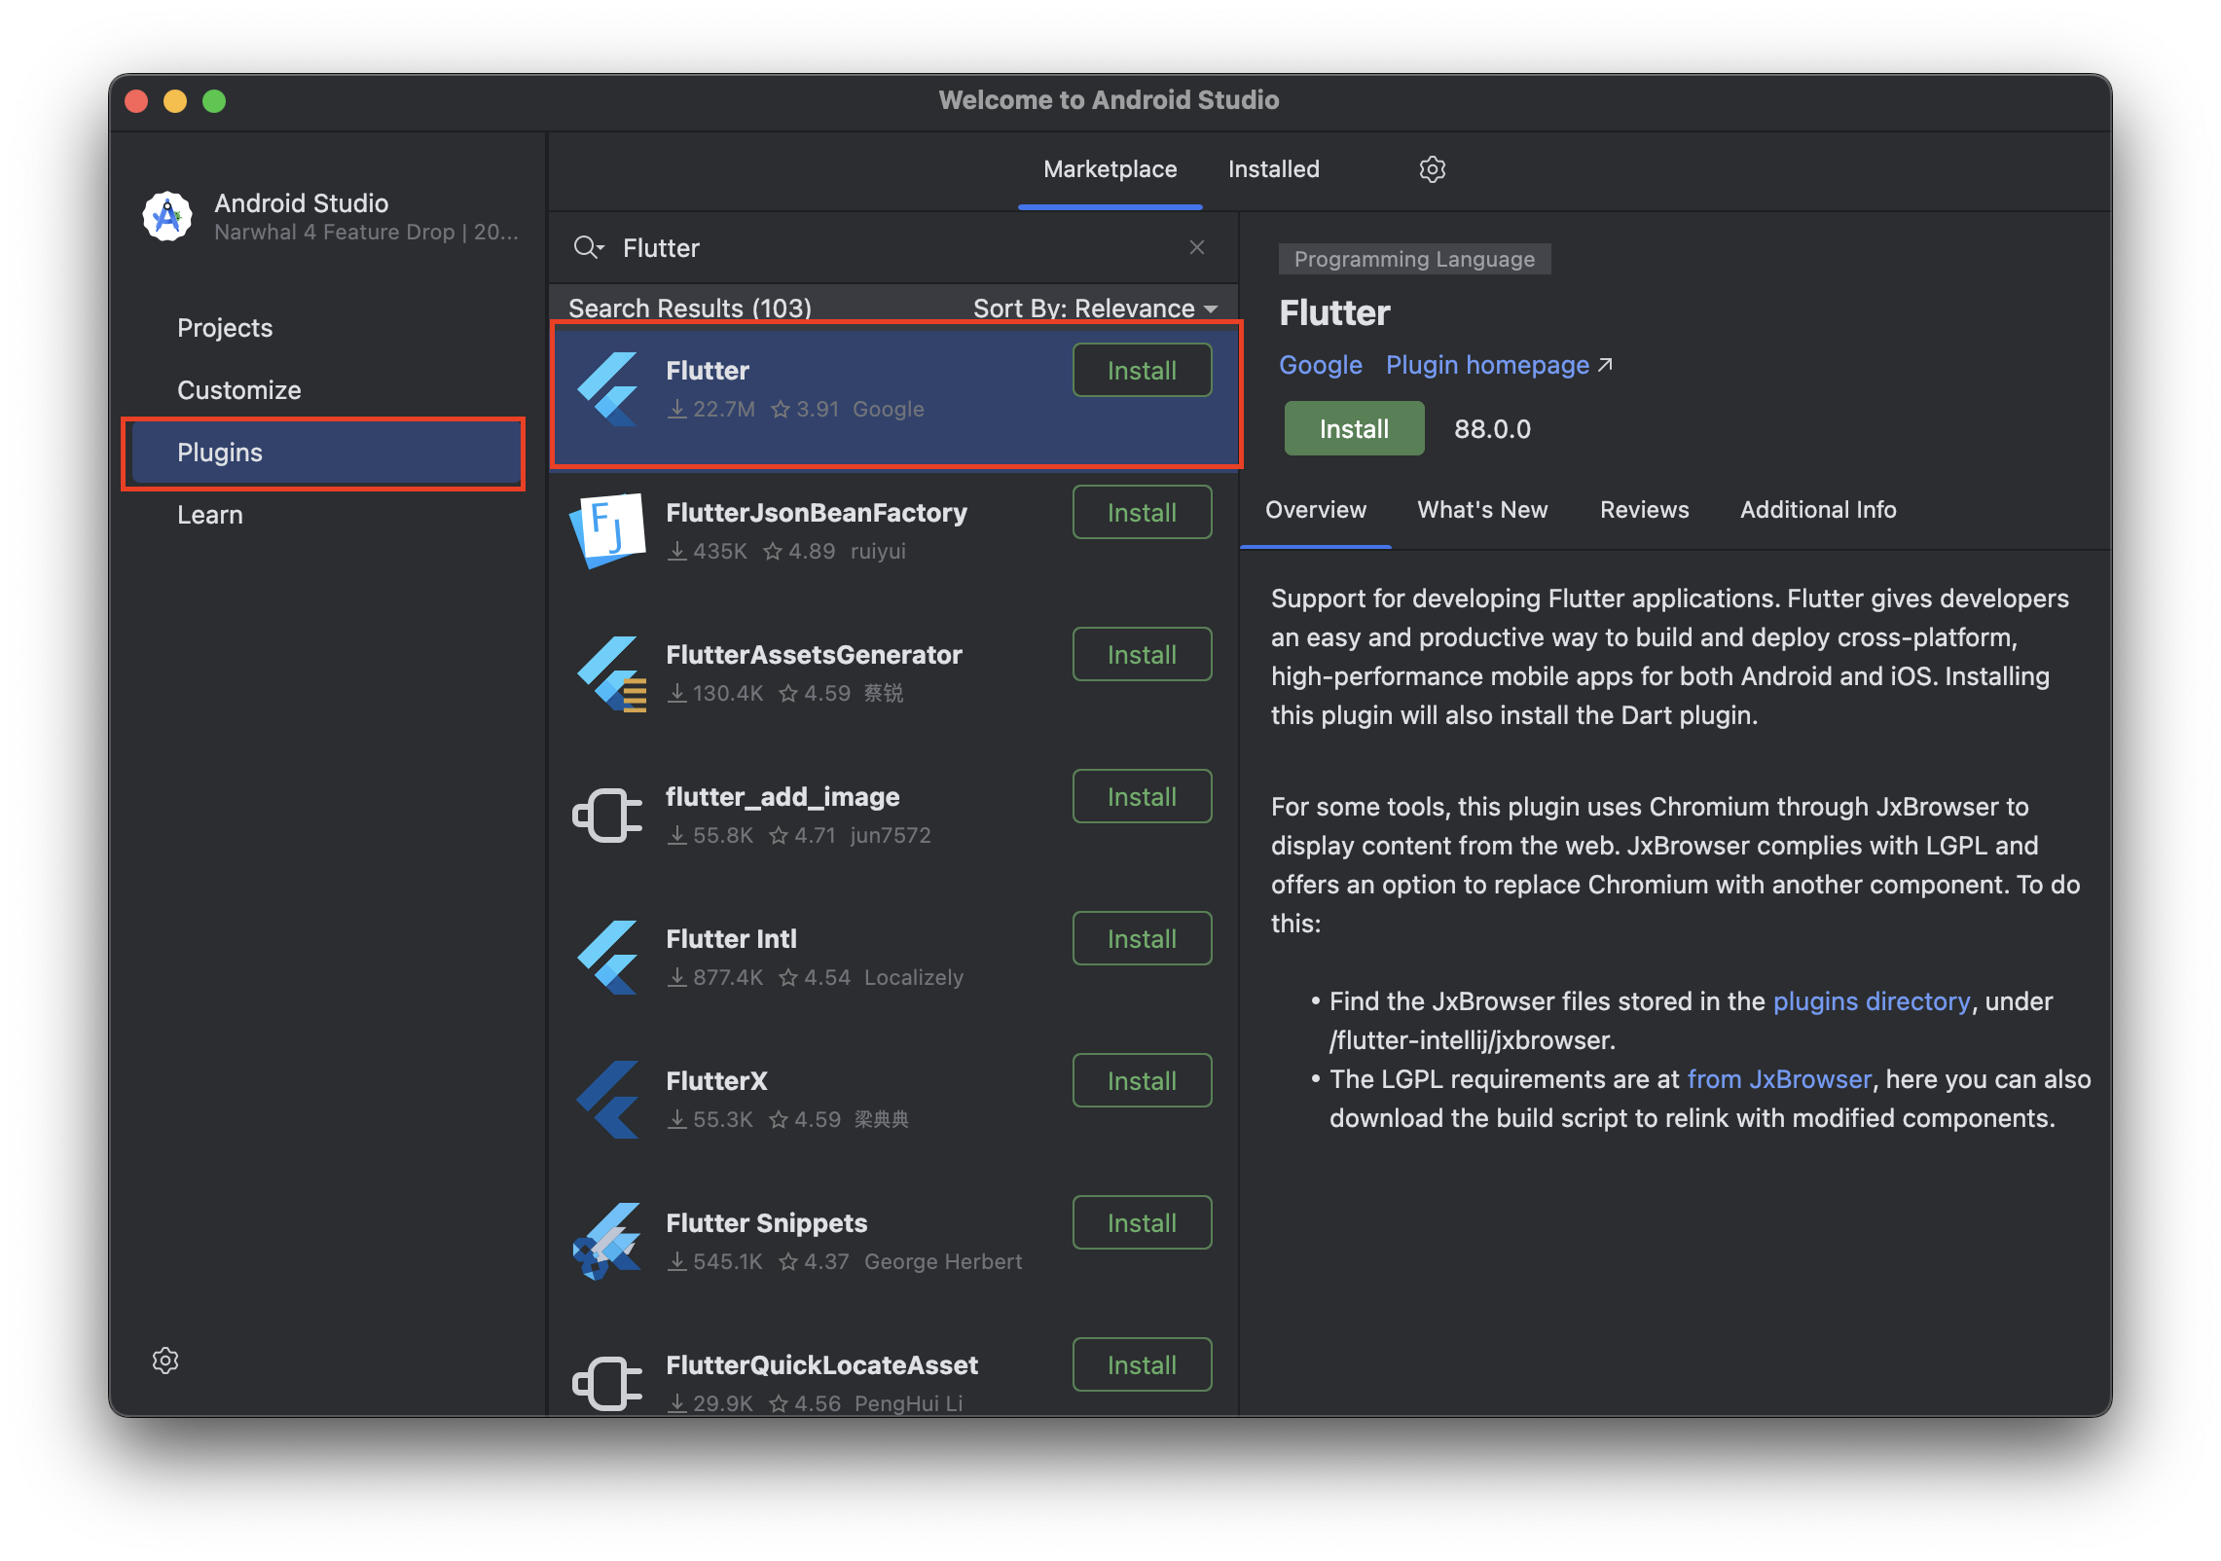Install the flutter_add_image plugin
Screen dimensions: 2221x1561
tap(1142, 796)
